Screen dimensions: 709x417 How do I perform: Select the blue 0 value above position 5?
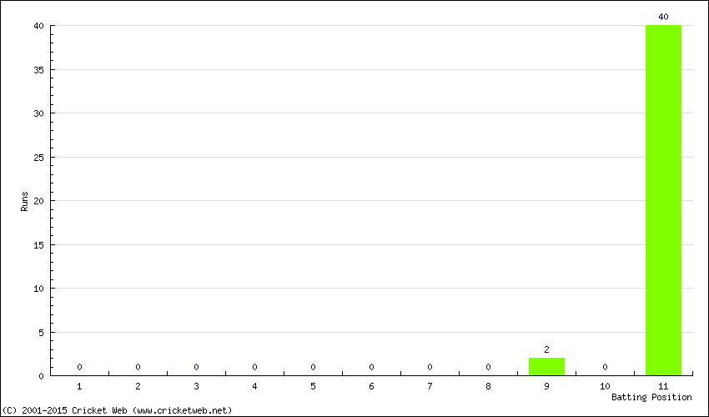tap(313, 367)
